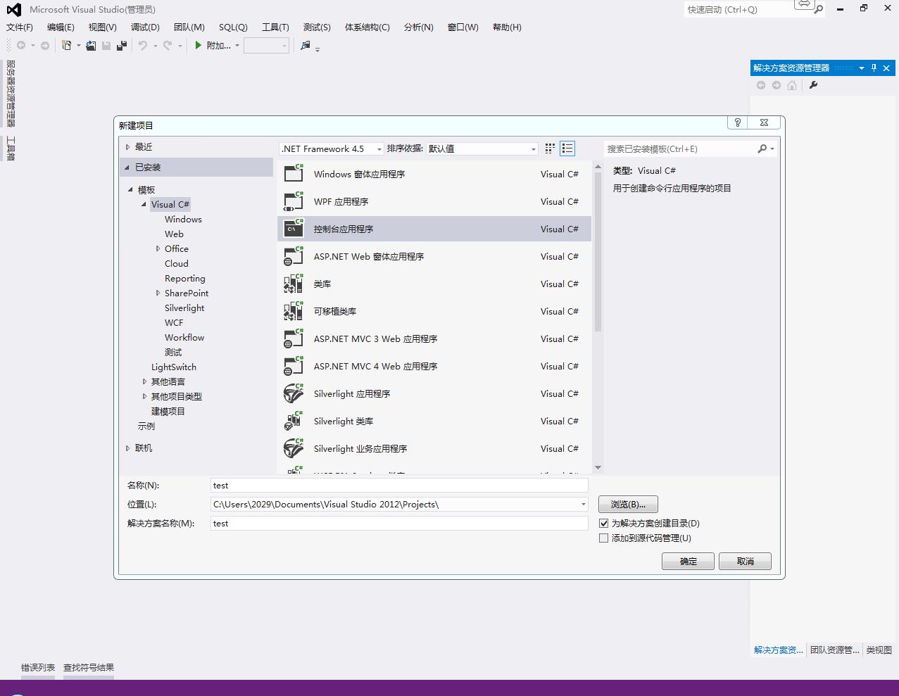Click the Silverlight 应用程序 template icon

(x=293, y=393)
